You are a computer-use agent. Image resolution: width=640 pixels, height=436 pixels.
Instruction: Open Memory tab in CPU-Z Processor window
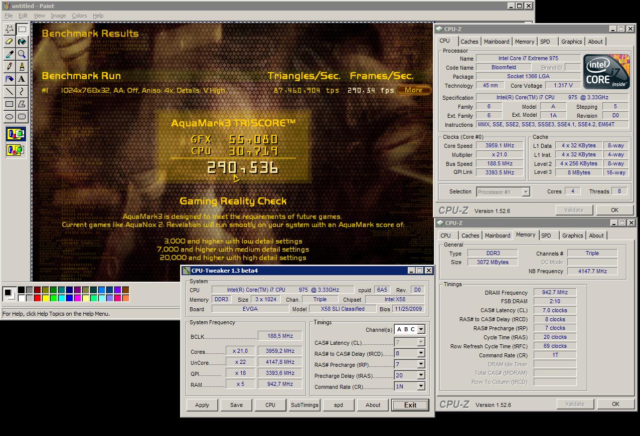tap(525, 42)
